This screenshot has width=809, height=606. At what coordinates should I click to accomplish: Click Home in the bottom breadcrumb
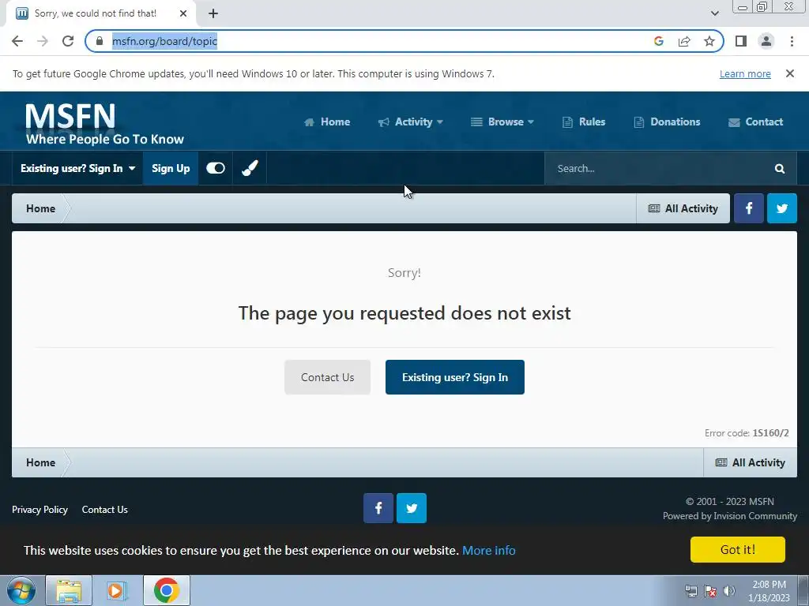[x=41, y=462]
